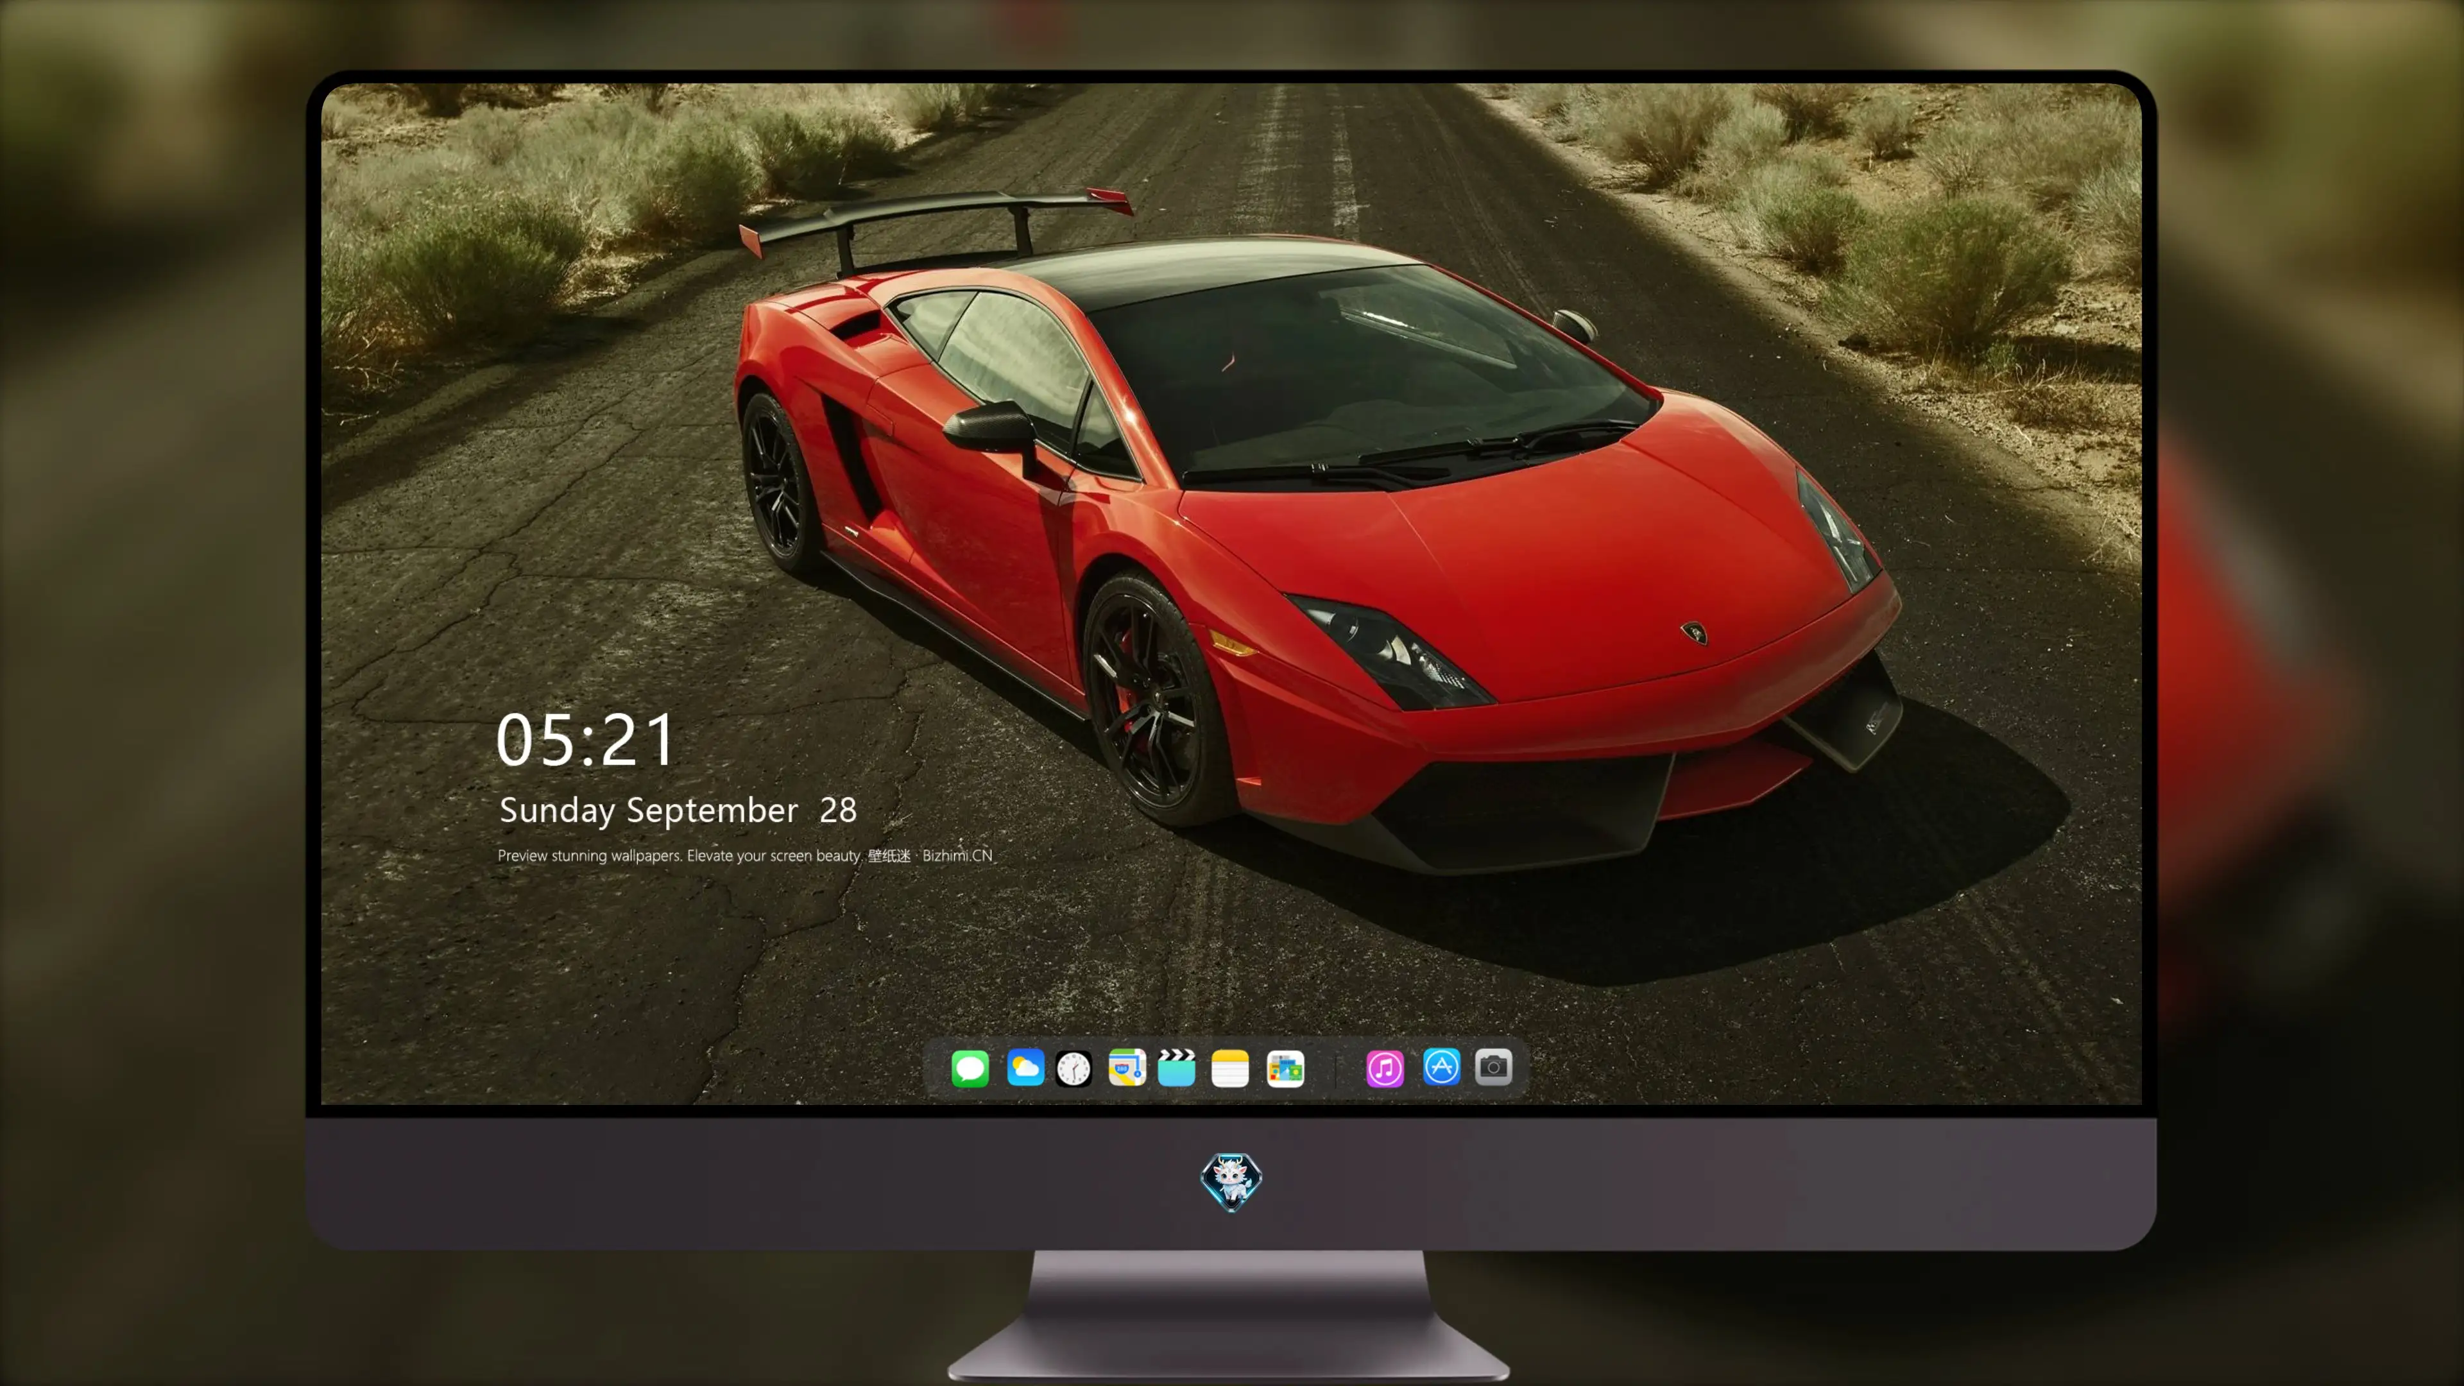The image size is (2464, 1386).
Task: Open the Maps app in the dock
Action: click(x=1127, y=1068)
